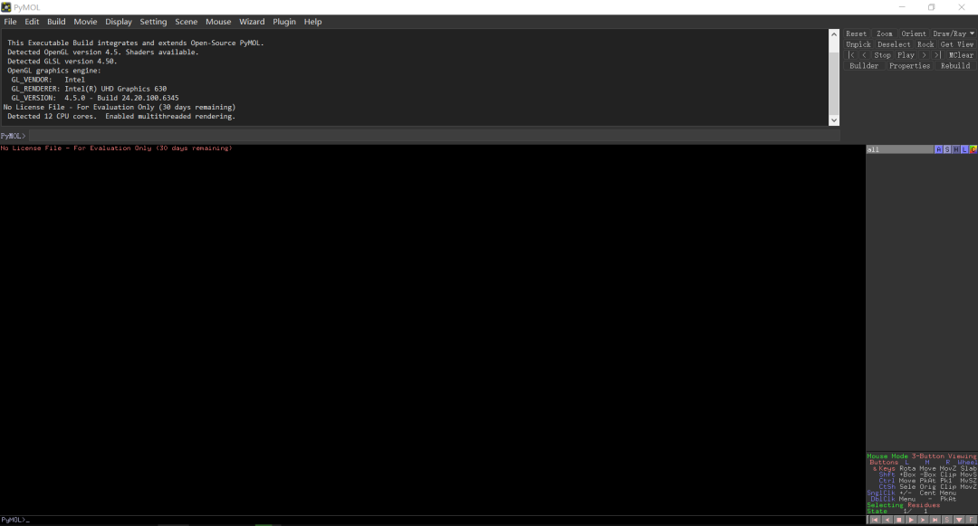Open the Label (L) menu for all

pyautogui.click(x=964, y=149)
